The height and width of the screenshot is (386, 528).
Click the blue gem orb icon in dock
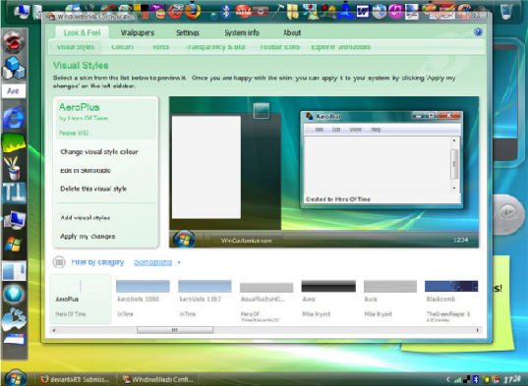click(14, 295)
